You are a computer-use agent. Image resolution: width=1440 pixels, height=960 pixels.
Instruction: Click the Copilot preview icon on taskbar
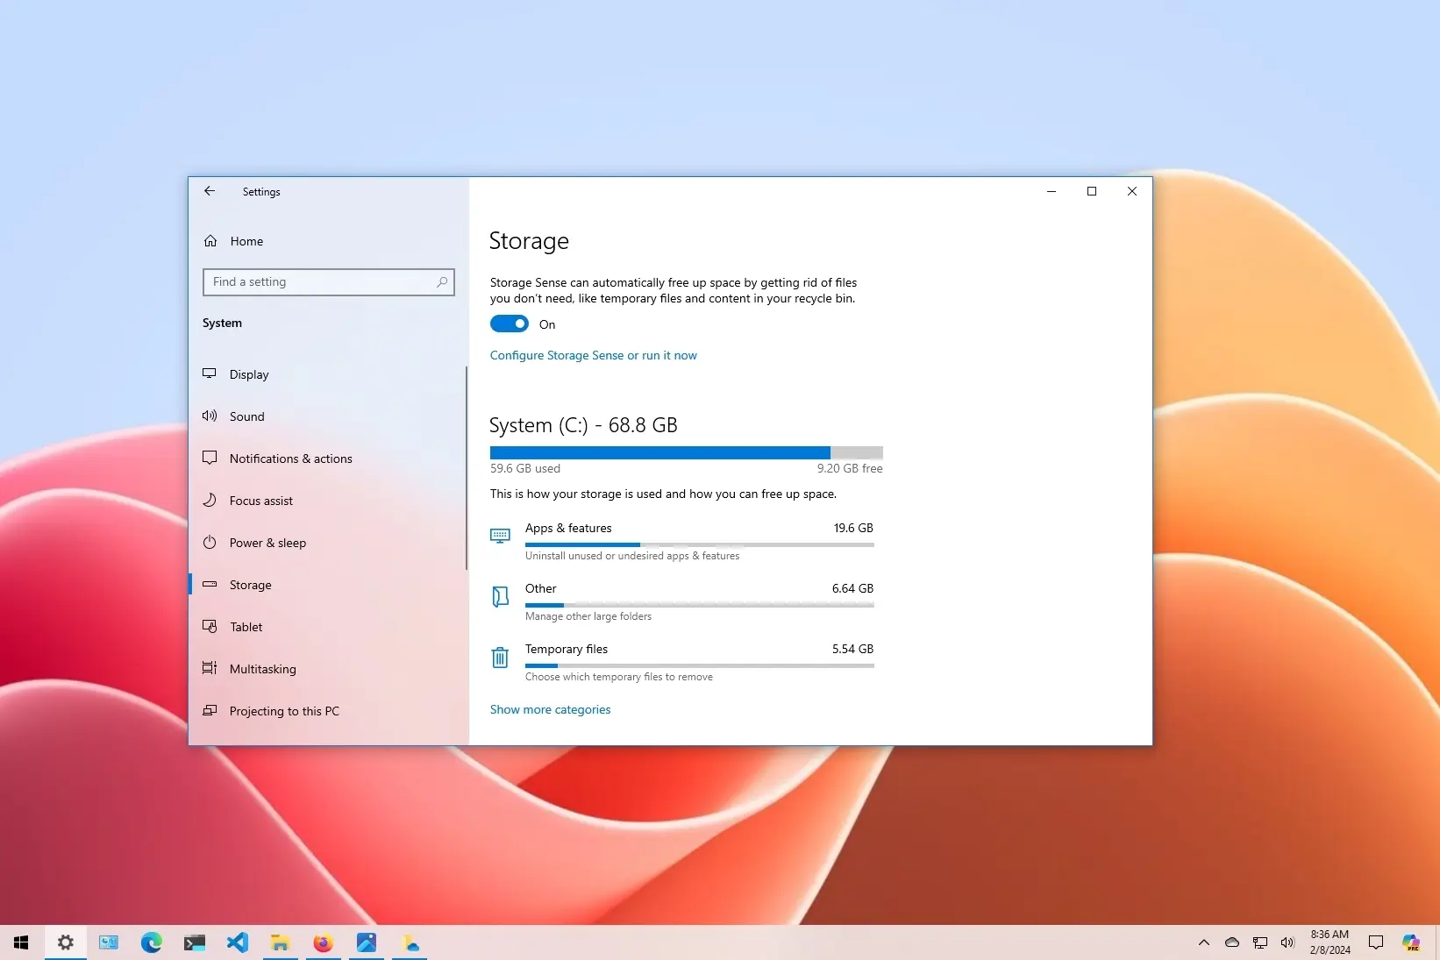click(1411, 942)
